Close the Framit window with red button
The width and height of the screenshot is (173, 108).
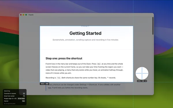(21, 15)
